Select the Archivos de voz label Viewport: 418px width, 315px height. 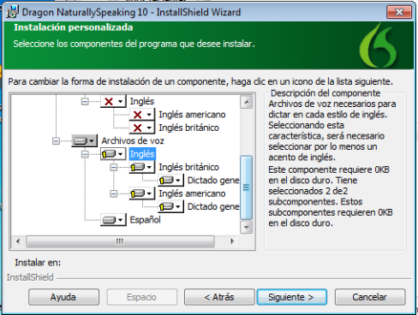tap(133, 140)
